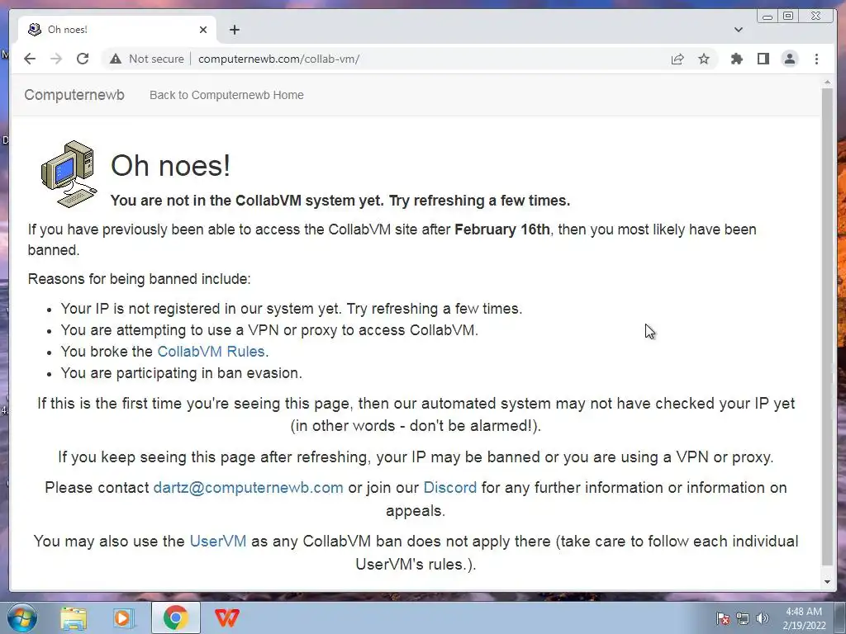Bookmark this page with the star icon
The image size is (846, 634).
(x=704, y=59)
